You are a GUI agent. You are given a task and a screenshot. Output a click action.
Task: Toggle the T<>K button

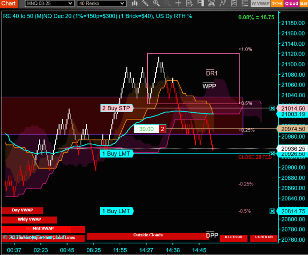tap(277, 3)
